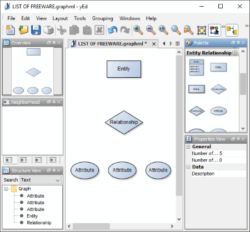The image size is (250, 232).
Task: Click the zoom 1:1 magnifier icon
Action: coord(163,30)
